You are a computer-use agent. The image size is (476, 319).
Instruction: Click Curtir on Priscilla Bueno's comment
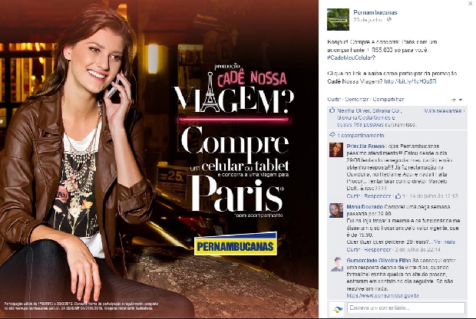pos(353,196)
